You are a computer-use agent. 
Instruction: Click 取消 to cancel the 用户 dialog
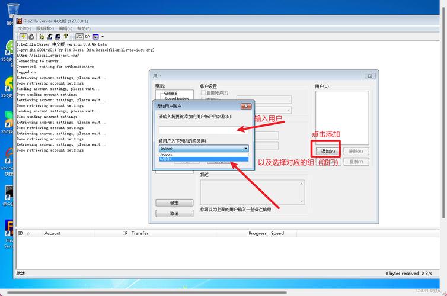[174, 214]
